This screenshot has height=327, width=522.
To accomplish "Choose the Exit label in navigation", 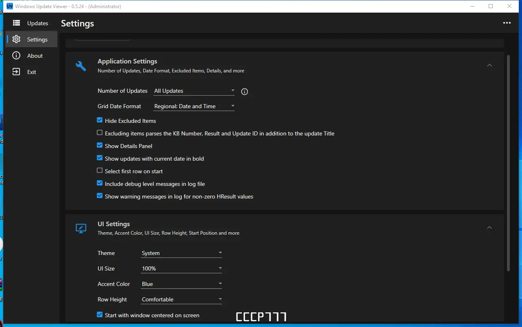I will click(32, 72).
